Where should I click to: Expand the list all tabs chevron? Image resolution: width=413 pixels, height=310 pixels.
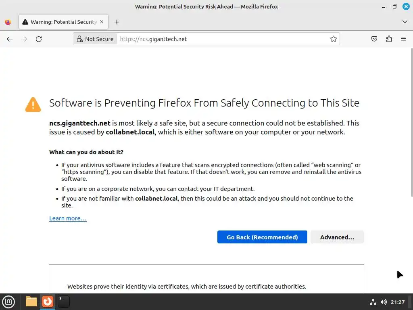tap(405, 22)
